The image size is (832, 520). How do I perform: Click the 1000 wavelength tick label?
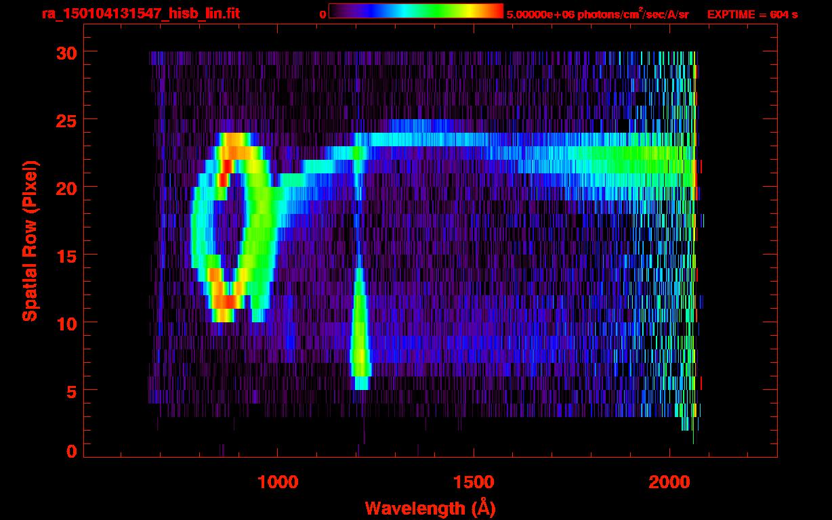pos(278,482)
